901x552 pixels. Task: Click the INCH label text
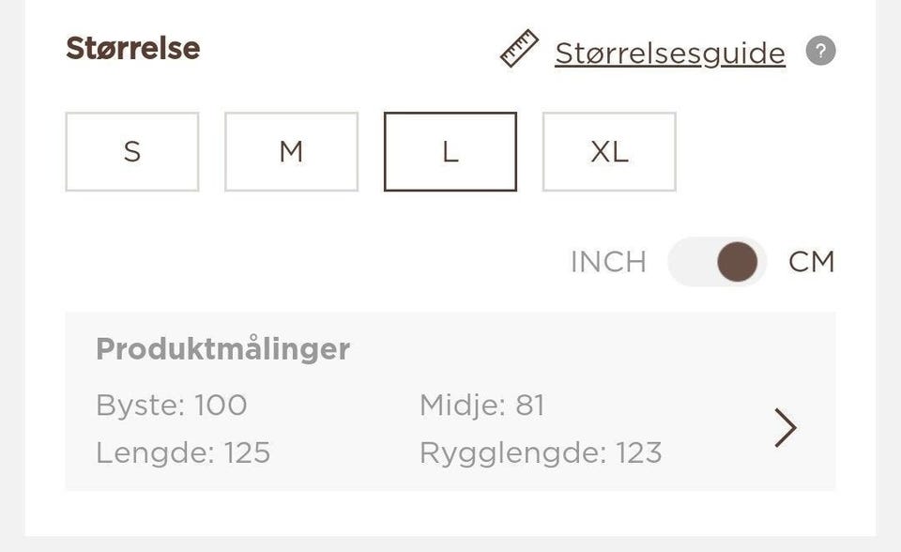tap(610, 262)
